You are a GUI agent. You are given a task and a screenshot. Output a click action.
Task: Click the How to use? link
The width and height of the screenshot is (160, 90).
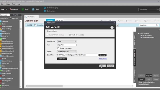pos(103,59)
